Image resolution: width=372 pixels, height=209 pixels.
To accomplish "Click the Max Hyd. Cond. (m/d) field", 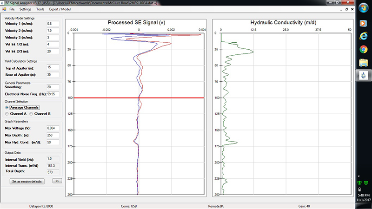I will pos(53,143).
